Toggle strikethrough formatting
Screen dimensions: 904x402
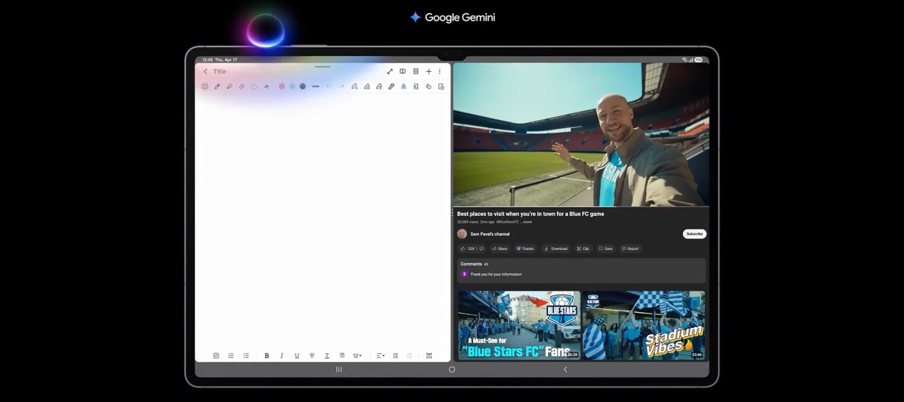point(312,356)
